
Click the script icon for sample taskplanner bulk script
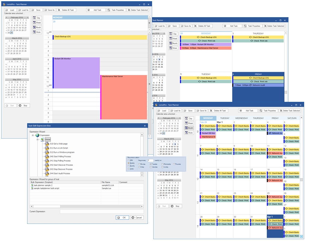pos(32,188)
